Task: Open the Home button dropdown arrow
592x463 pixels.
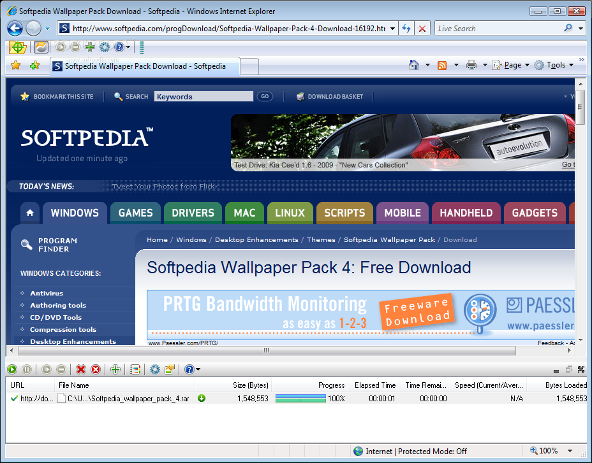Action: click(428, 65)
